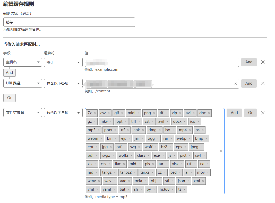Click And button on file extension row
Image resolution: width=275 pixels, height=203 pixels.
tap(234, 113)
